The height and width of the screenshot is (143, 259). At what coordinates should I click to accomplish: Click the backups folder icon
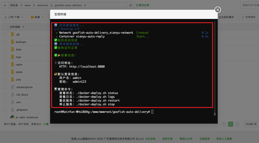click(x=12, y=42)
